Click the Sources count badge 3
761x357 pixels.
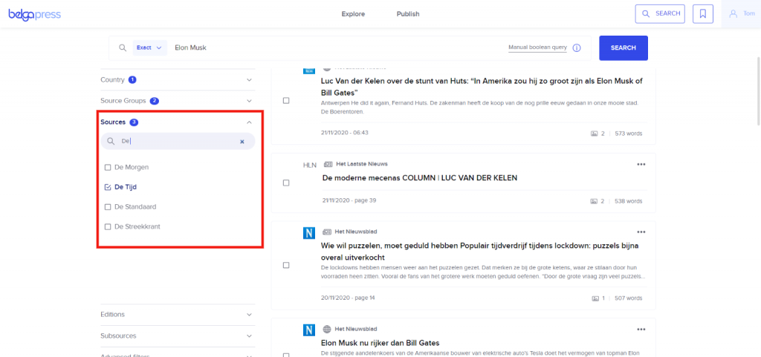[x=134, y=122]
